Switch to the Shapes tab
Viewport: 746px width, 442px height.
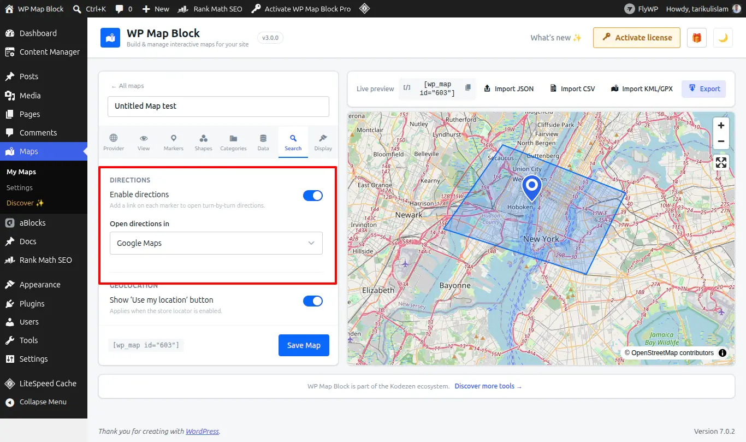(203, 143)
